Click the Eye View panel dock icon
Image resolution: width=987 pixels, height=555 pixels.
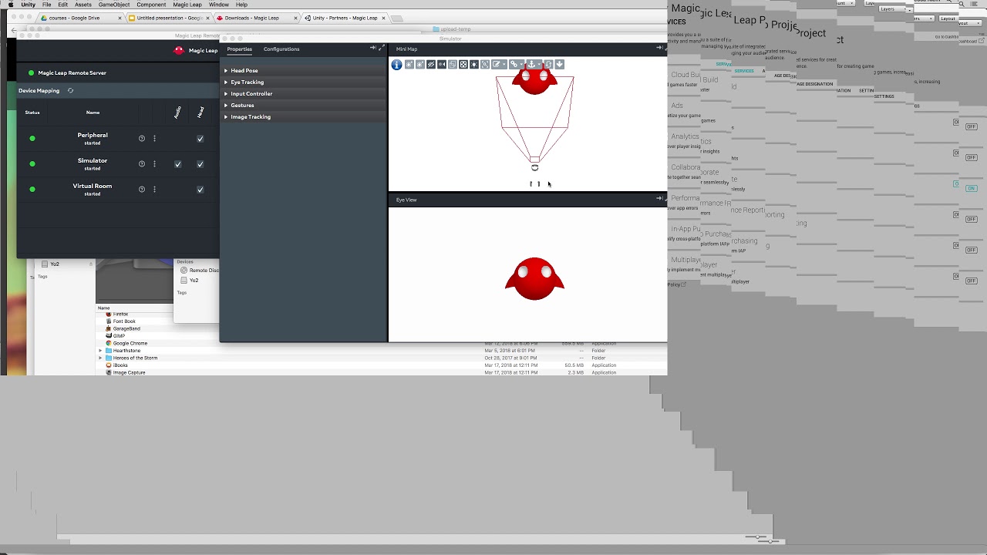click(x=659, y=199)
